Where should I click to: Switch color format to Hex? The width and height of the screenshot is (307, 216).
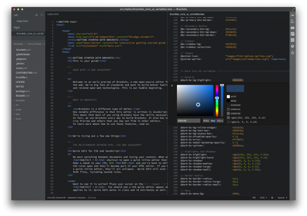pos(213,120)
